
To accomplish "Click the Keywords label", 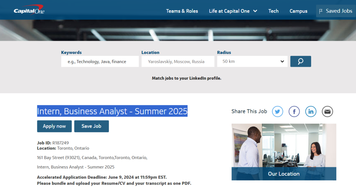I will [71, 52].
